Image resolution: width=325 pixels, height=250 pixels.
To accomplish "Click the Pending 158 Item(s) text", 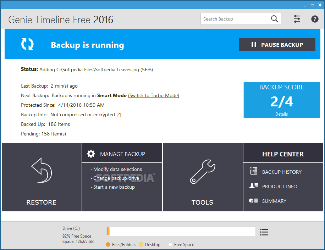I will (x=44, y=134).
